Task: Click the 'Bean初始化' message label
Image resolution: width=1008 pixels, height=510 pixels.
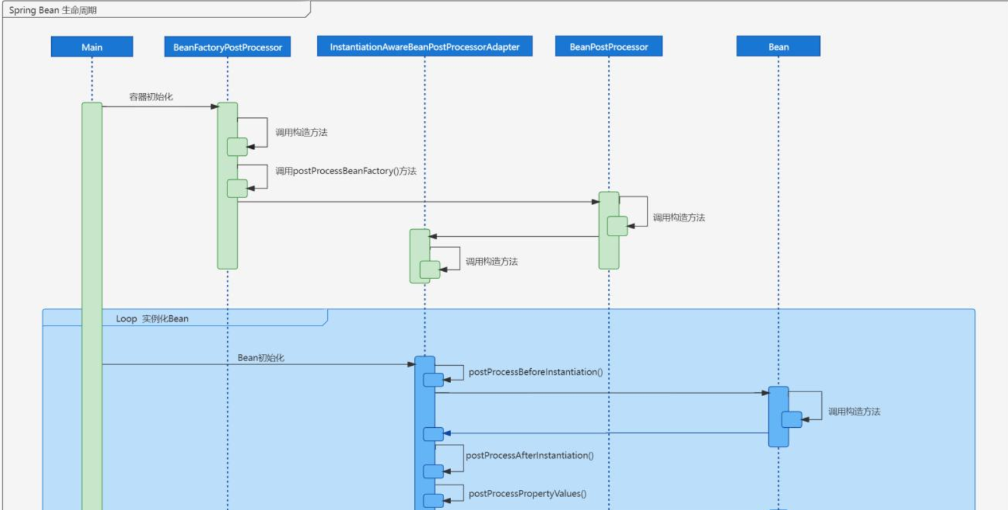Action: [x=261, y=357]
